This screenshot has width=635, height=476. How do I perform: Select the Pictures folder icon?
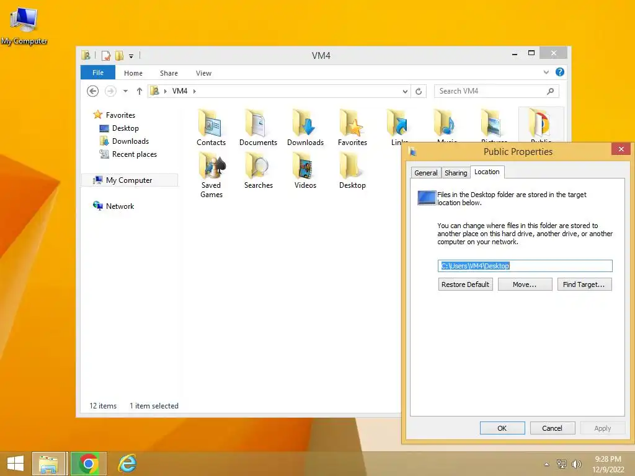493,123
